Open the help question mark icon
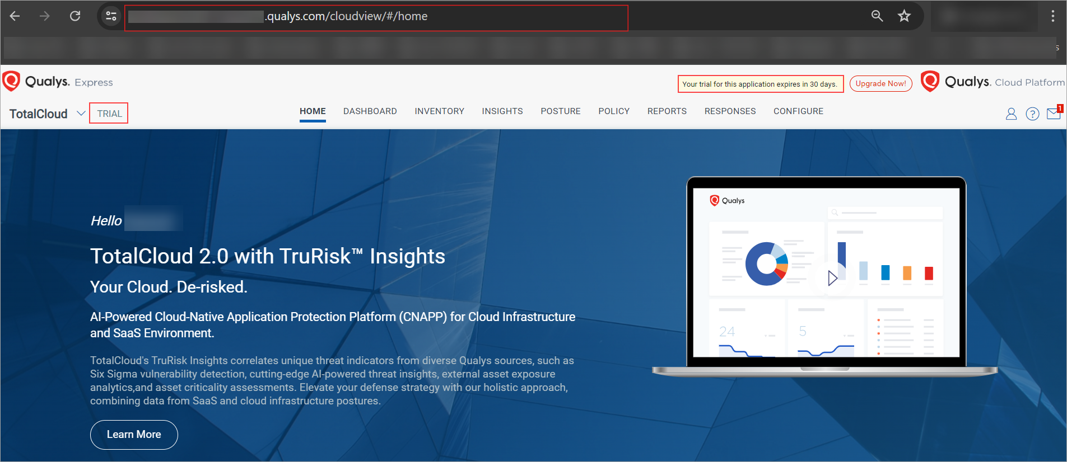This screenshot has height=462, width=1067. (1032, 114)
